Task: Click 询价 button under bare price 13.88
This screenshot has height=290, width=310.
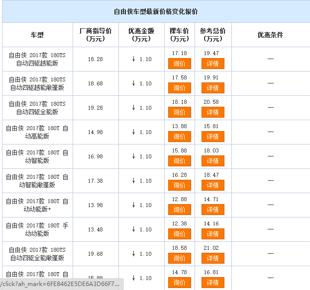Action: click(180, 137)
